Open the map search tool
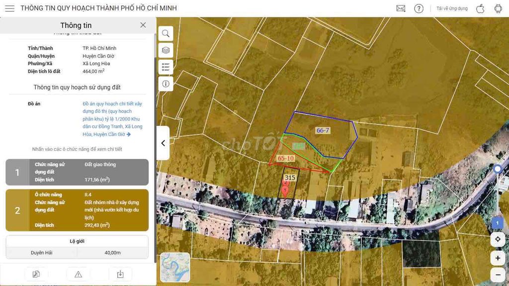 [166, 33]
